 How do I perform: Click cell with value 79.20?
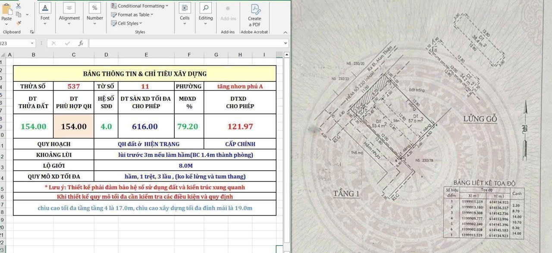pos(189,126)
